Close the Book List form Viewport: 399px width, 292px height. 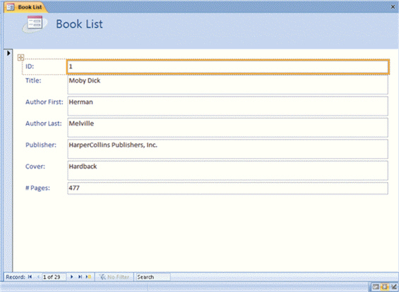393,7
